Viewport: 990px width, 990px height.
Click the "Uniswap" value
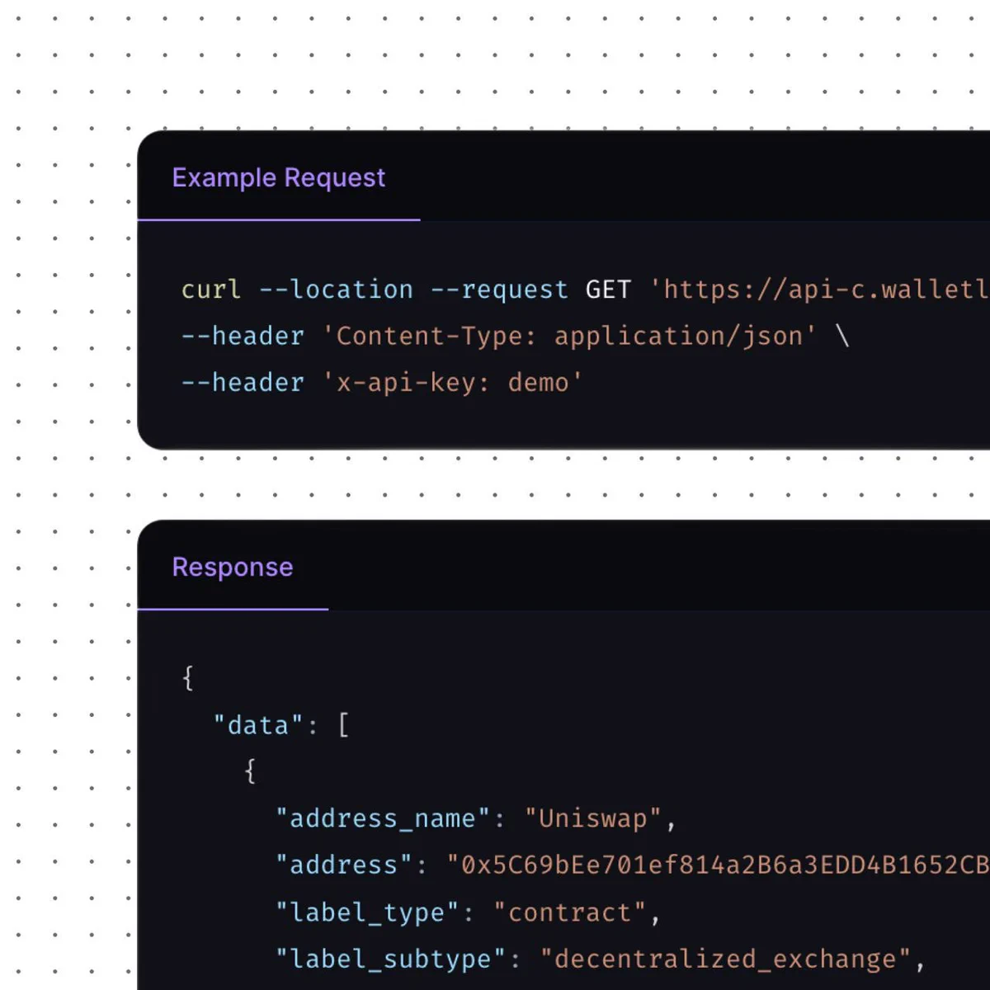coord(593,818)
